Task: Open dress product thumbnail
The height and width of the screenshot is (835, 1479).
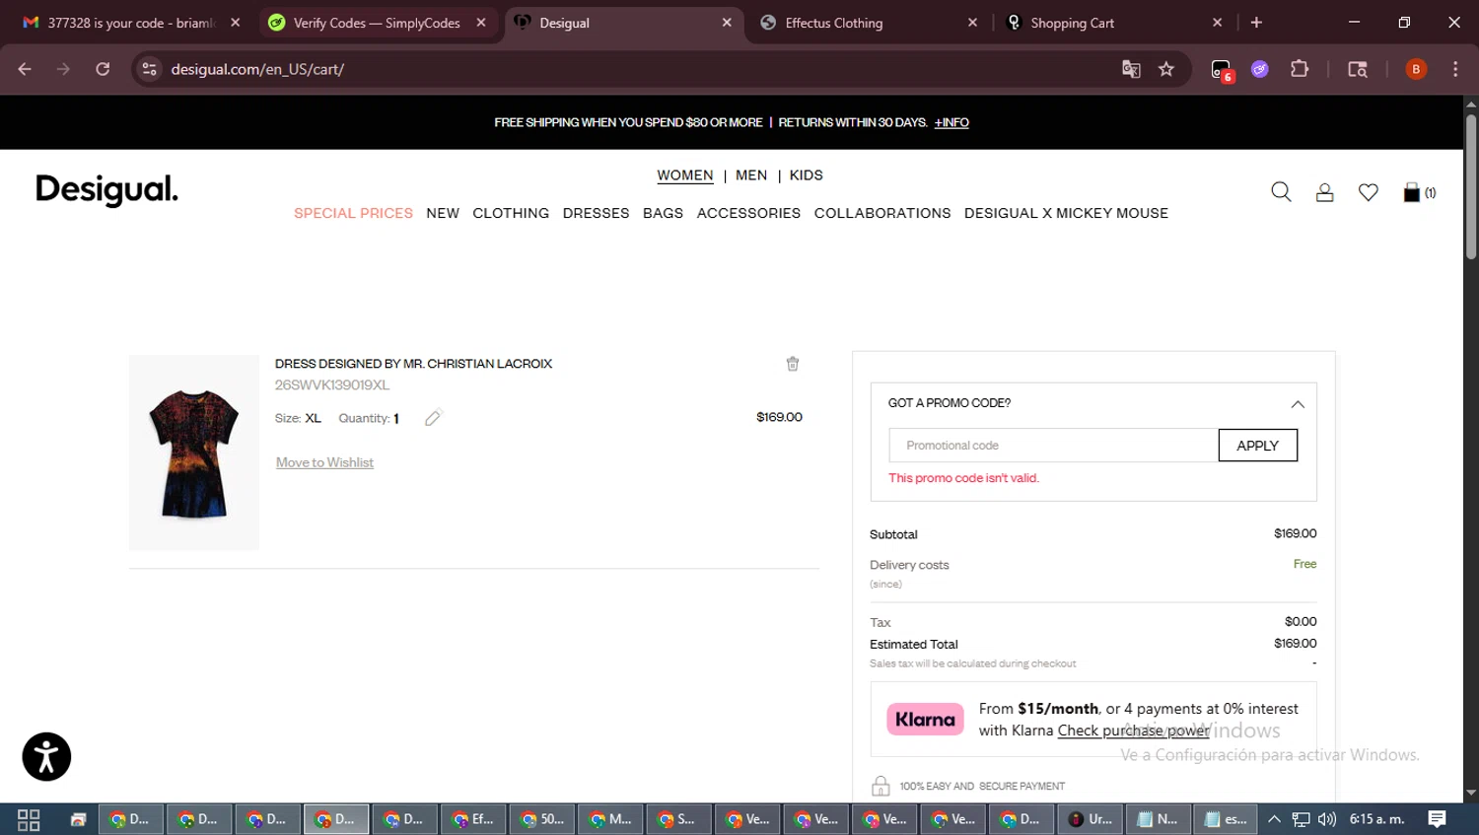Action: pos(193,452)
